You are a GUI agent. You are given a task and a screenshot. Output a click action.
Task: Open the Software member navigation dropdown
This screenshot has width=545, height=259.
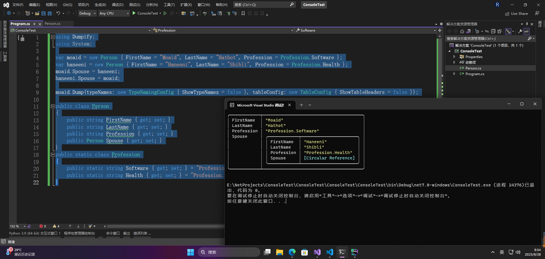click(x=366, y=30)
